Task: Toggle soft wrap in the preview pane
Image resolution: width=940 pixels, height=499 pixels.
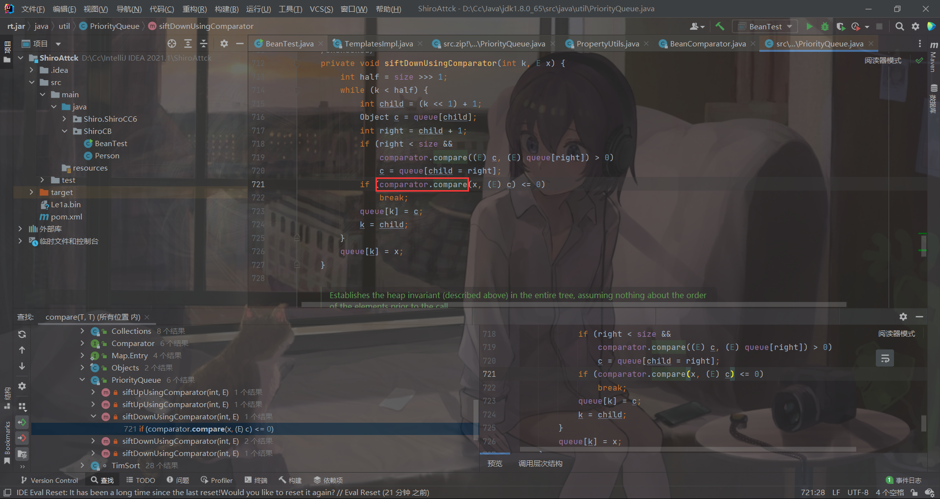Action: click(885, 358)
